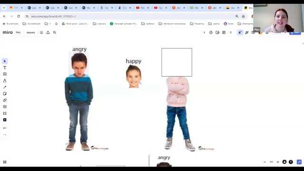Screen dimensions: 304x171
Task: Open the help question mark button
Action: click(291, 162)
